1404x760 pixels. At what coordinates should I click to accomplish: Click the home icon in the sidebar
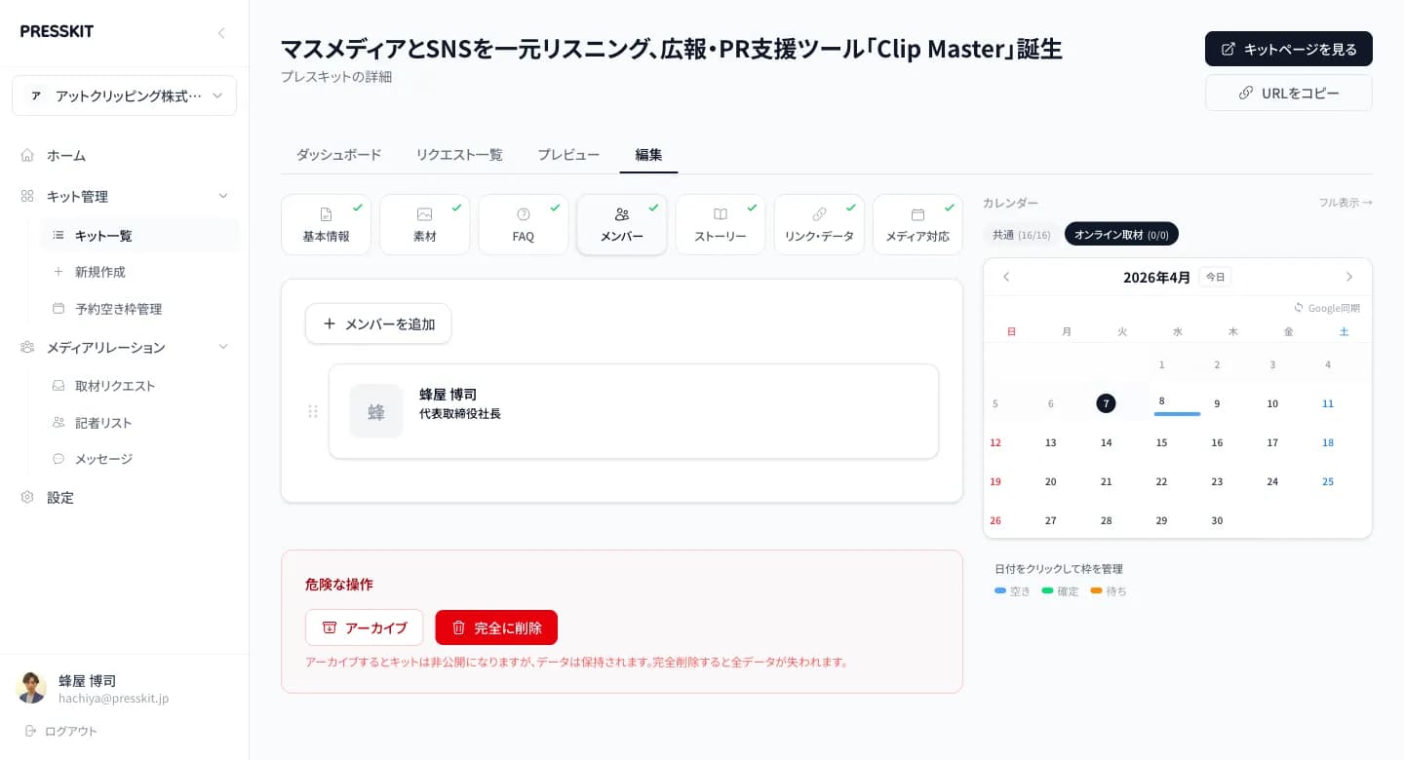(x=27, y=155)
